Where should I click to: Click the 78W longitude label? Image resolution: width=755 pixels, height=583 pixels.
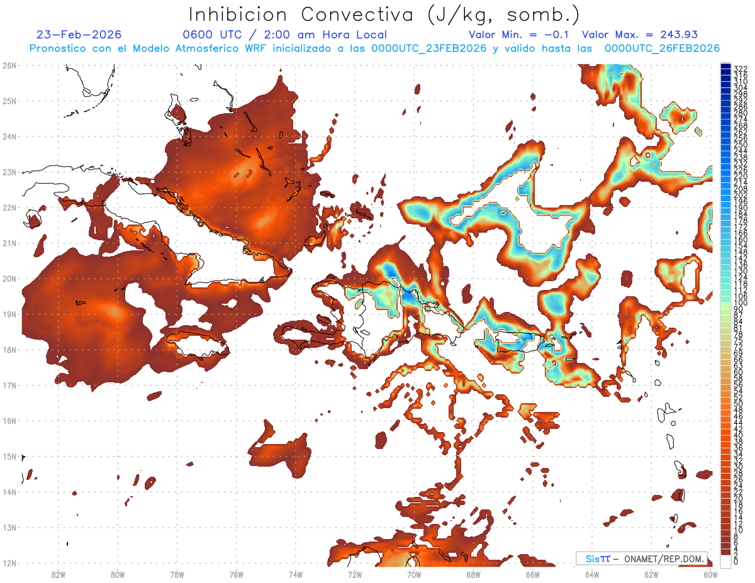177,574
